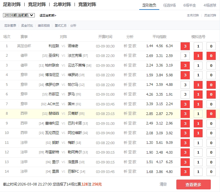Click 清空 to clear selections
This screenshot has width=220, height=192.
(163, 184)
